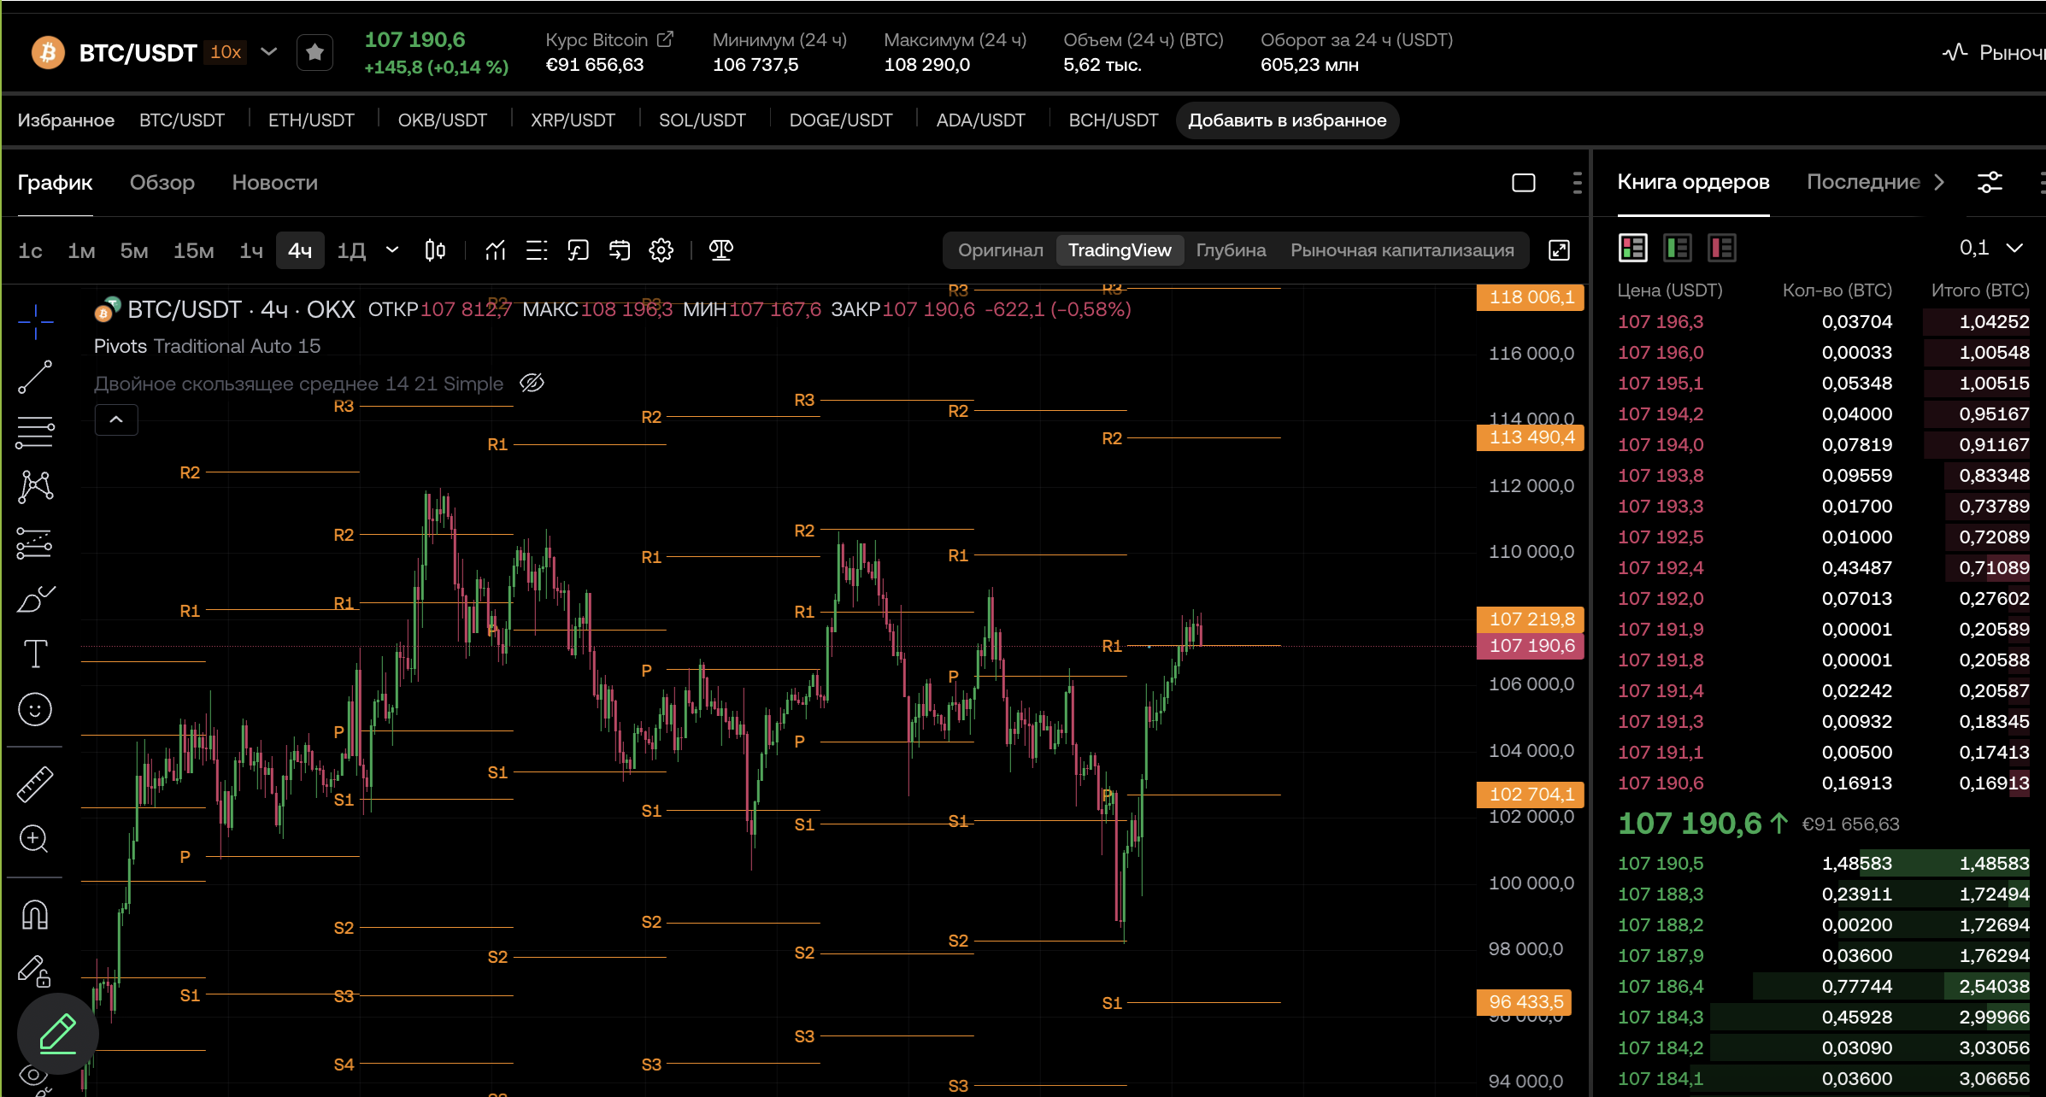This screenshot has height=1097, width=2046.
Task: Select the trend line drawing tool
Action: (35, 377)
